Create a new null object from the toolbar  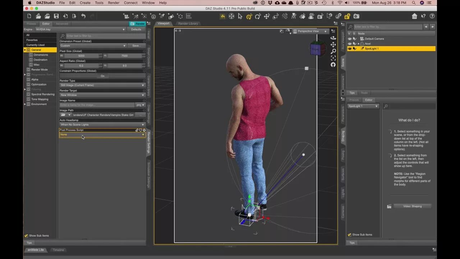tap(180, 16)
